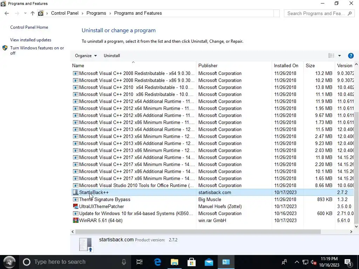Open Turn Windows features on or off
Viewport: 359px width, 269px height.
pyautogui.click(x=37, y=50)
